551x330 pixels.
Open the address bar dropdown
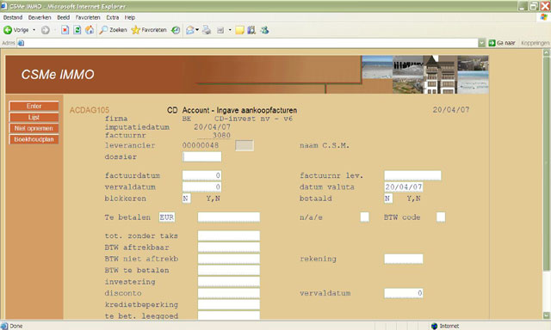pos(482,43)
